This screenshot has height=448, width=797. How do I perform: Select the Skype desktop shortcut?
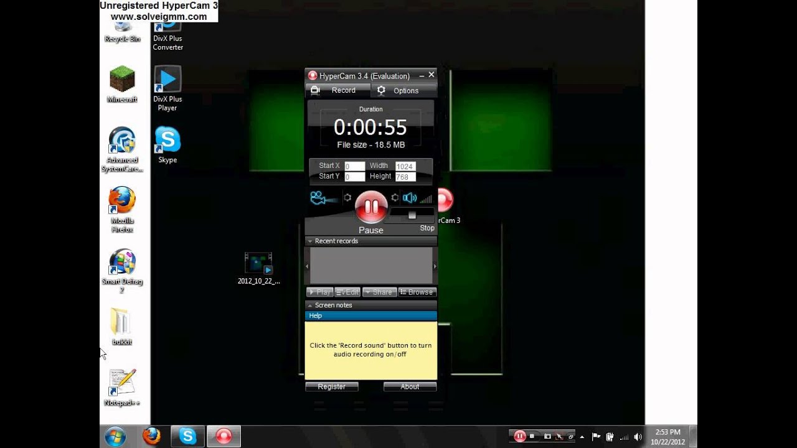[x=167, y=145]
